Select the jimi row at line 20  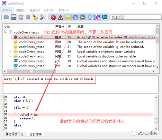84,66
